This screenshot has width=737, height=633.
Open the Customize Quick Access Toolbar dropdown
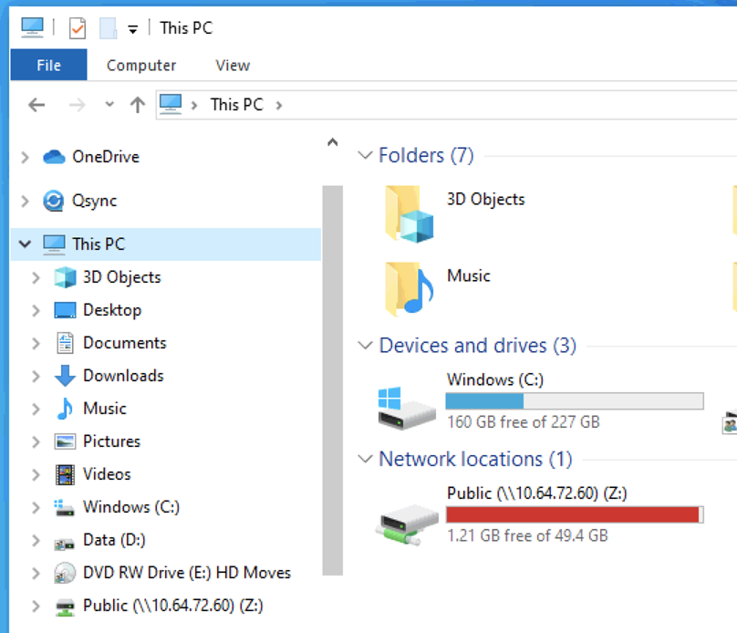click(132, 29)
